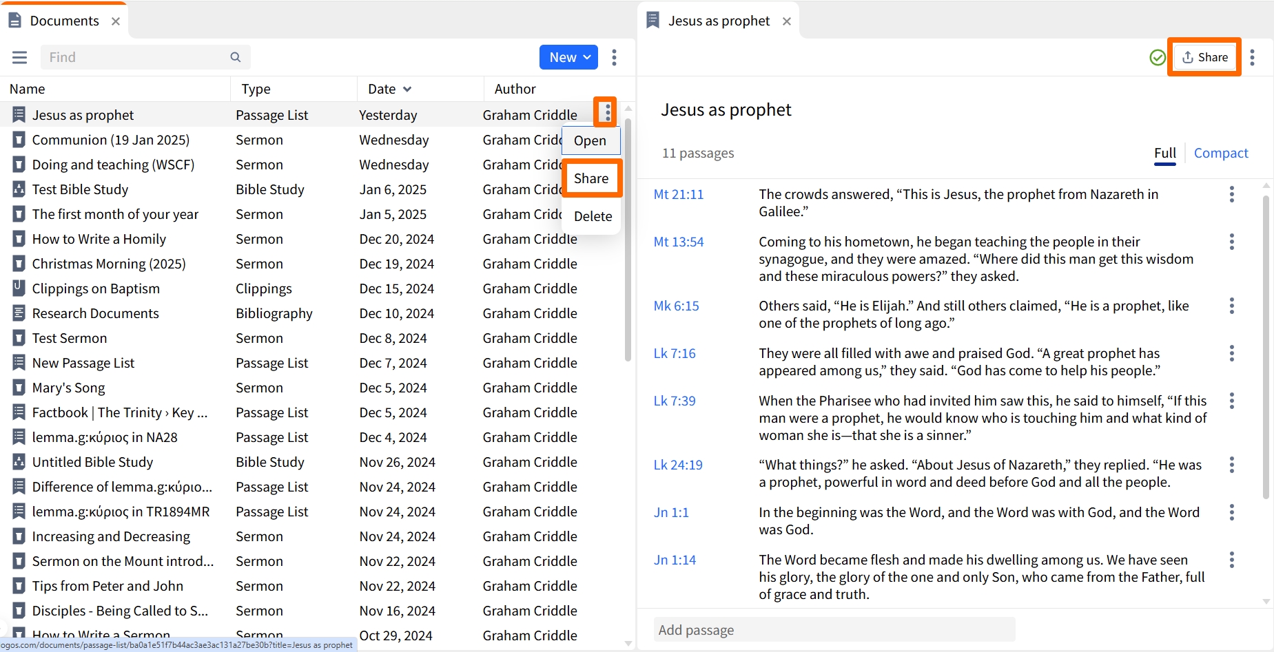The height and width of the screenshot is (652, 1274).
Task: Choose Share from the row context menu
Action: click(591, 178)
